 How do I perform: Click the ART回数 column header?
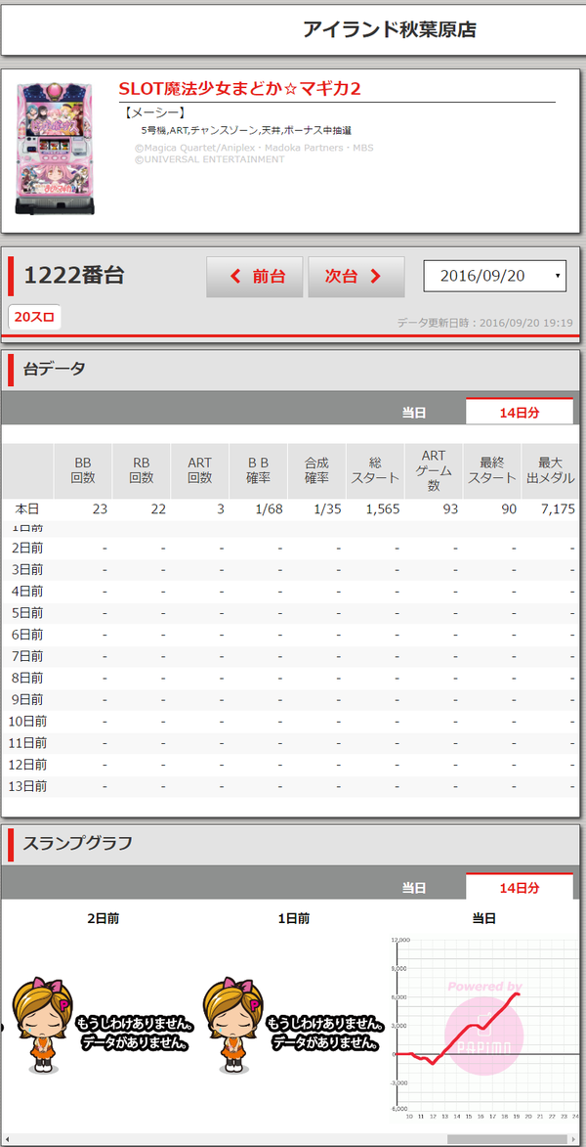199,471
